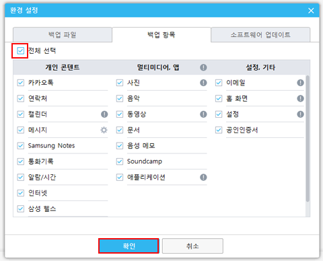323x261 pixels.
Task: Show info icon for 이메일 row
Action: (x=300, y=83)
